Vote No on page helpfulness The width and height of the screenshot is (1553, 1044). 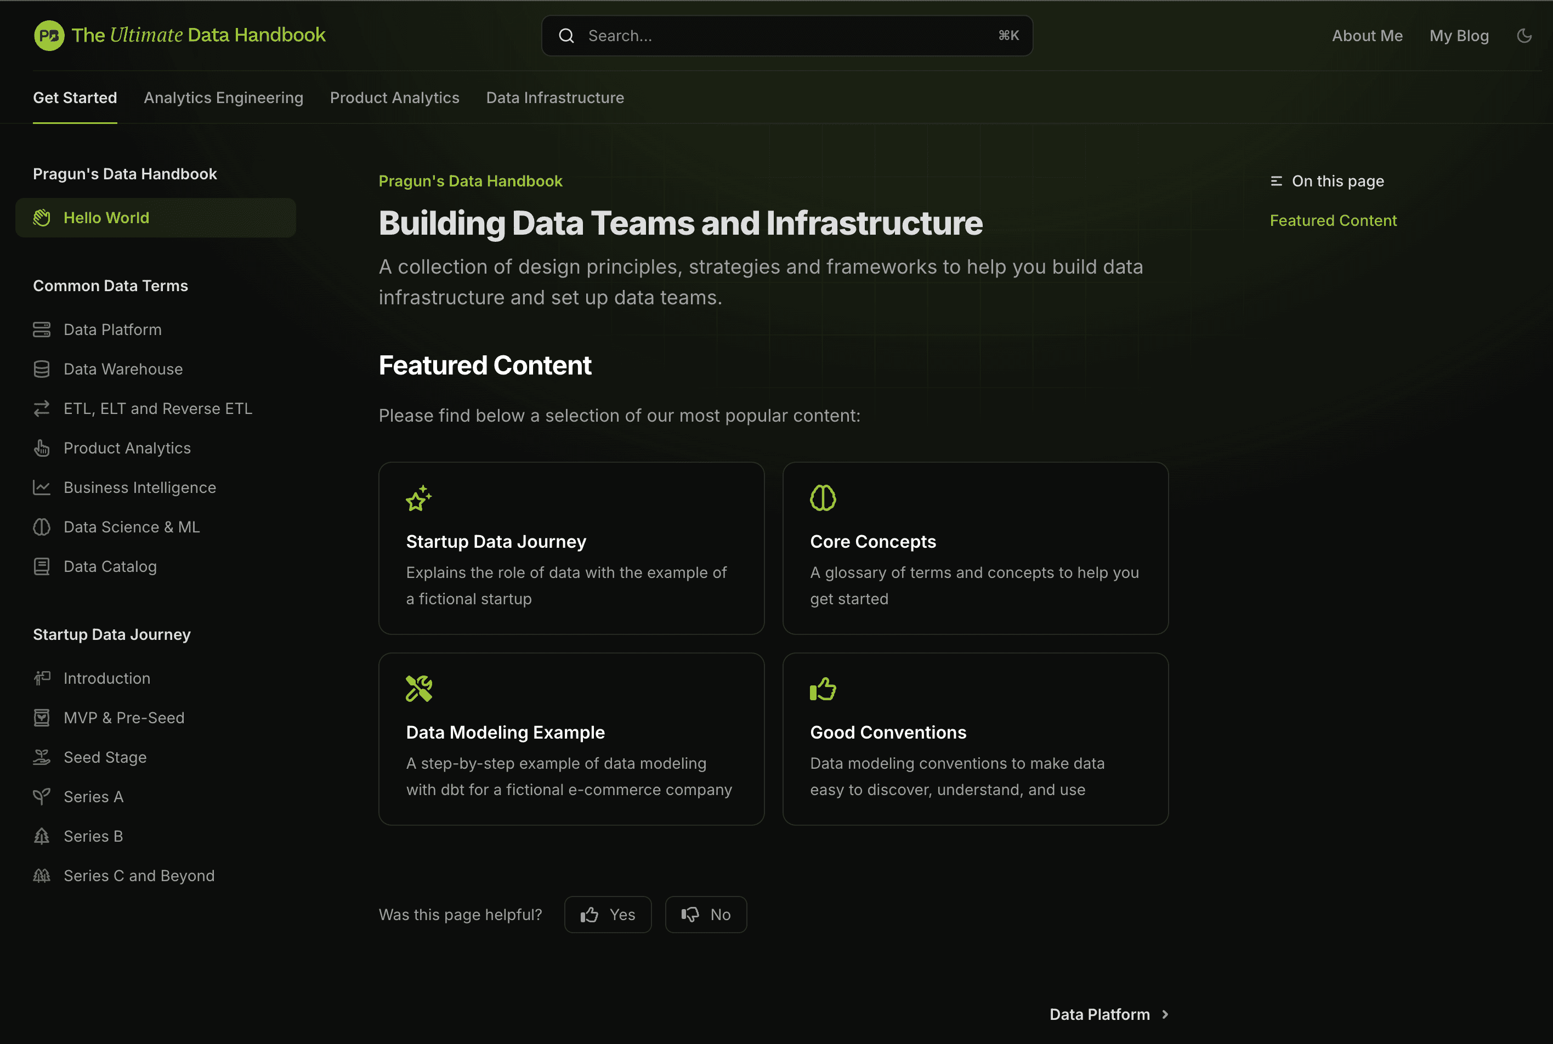pos(705,915)
